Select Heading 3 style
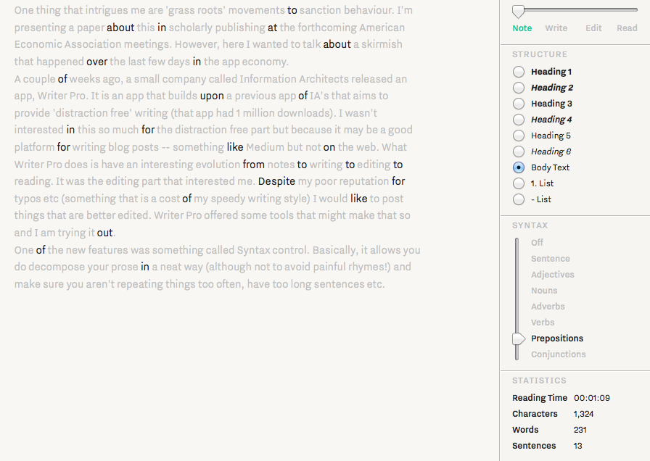Screen dimensions: 650x461 [519, 104]
